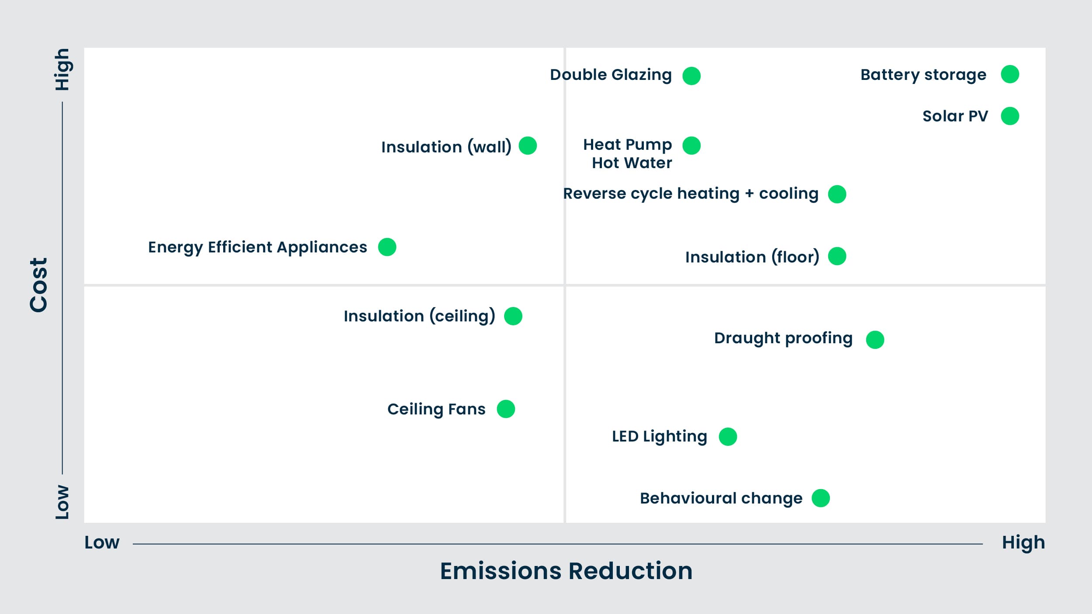Viewport: 1092px width, 614px height.
Task: Click the Solar PV green dot
Action: click(1010, 116)
